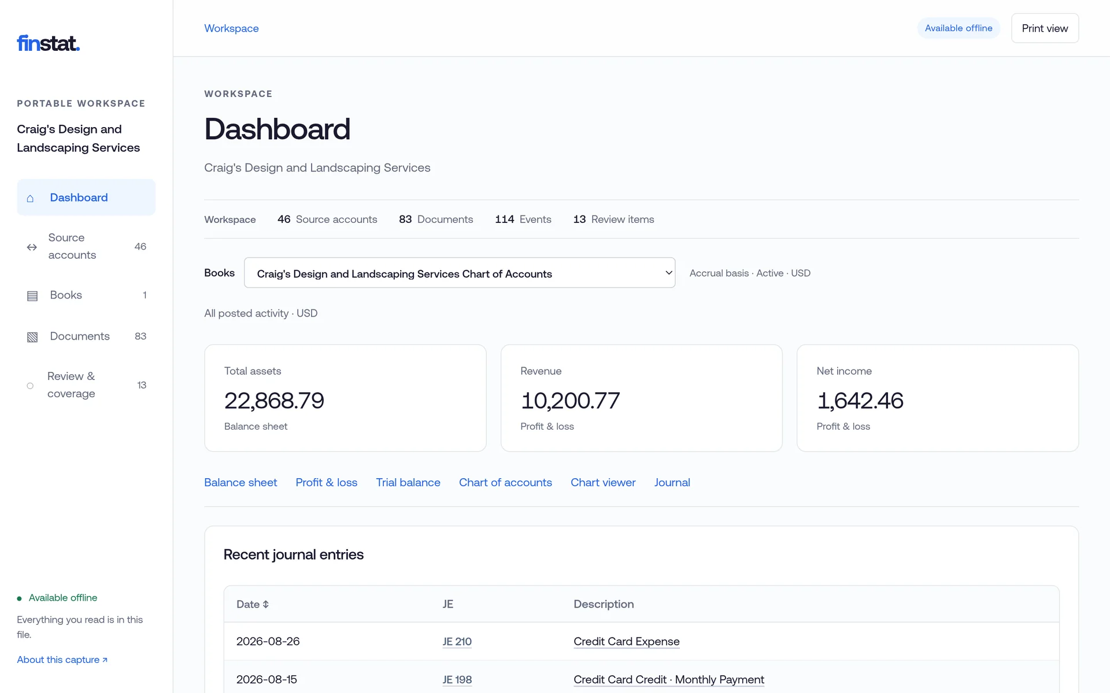Click the 2026-08-26 date cell
1110x693 pixels.
[268, 642]
